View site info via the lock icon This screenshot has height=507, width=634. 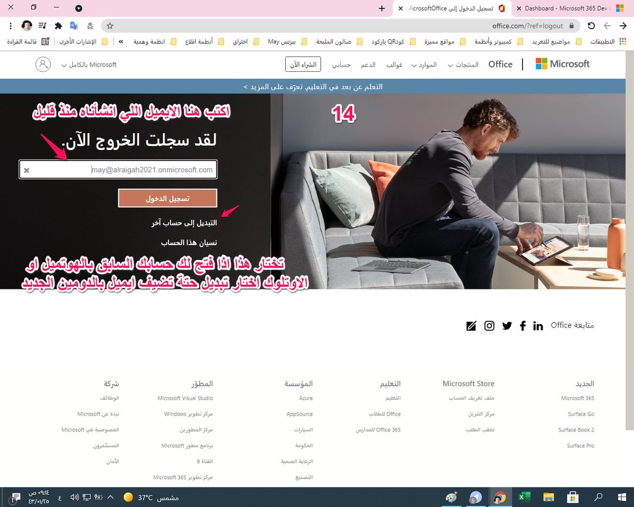click(571, 25)
